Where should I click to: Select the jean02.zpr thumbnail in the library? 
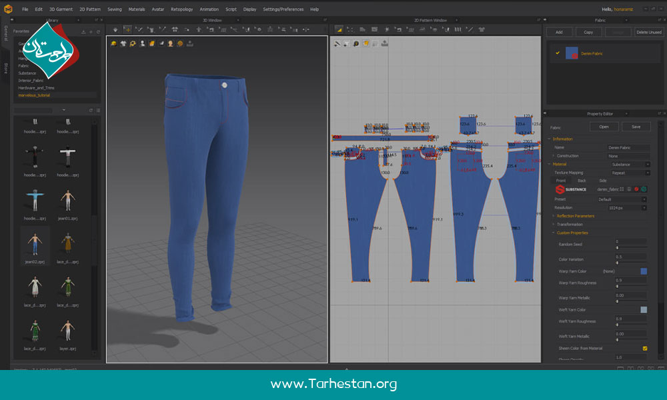click(37, 245)
